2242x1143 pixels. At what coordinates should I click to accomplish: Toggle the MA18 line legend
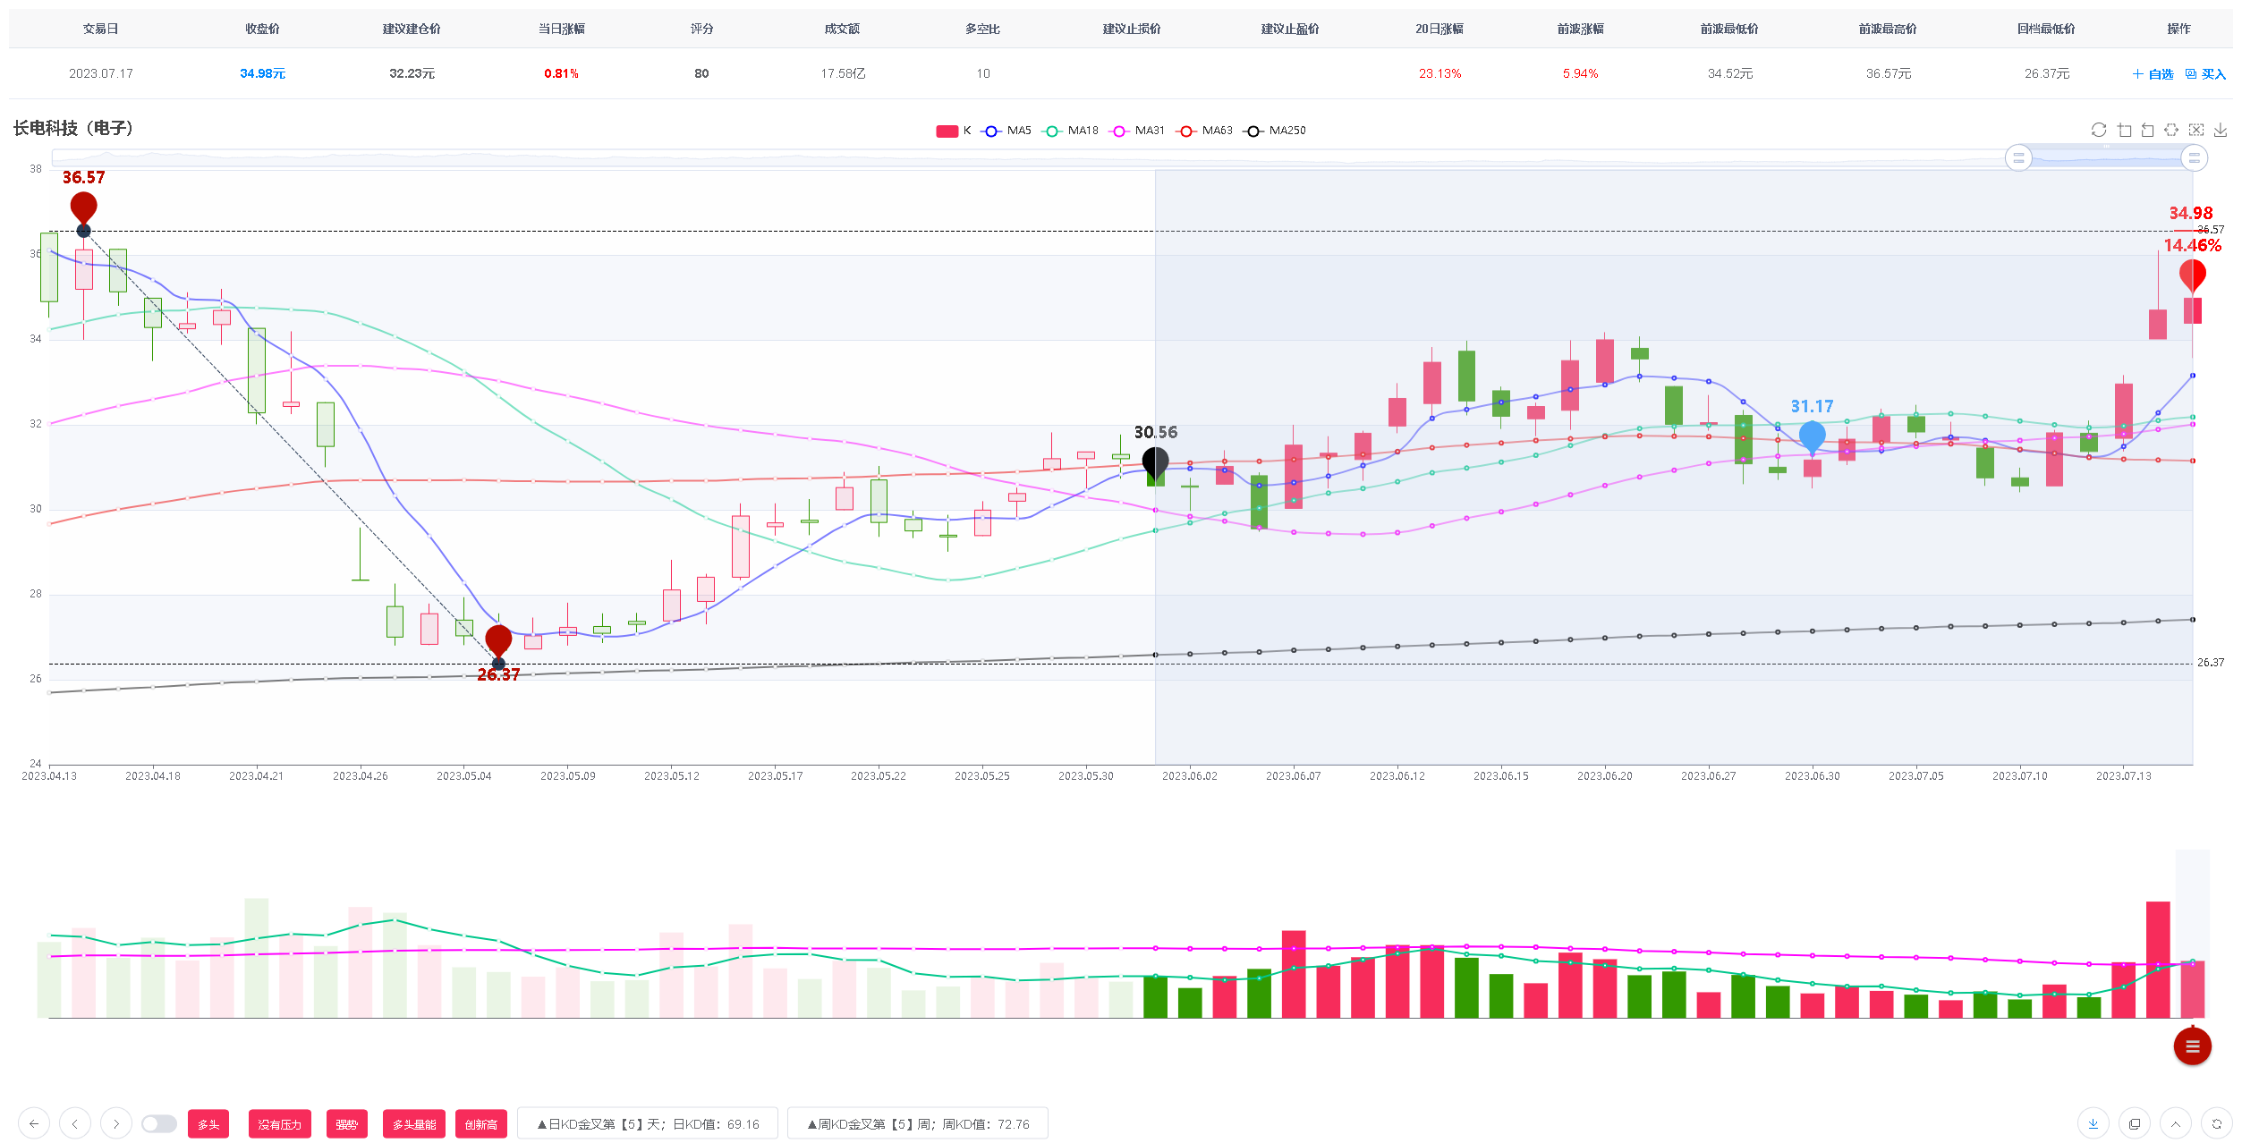[1071, 131]
